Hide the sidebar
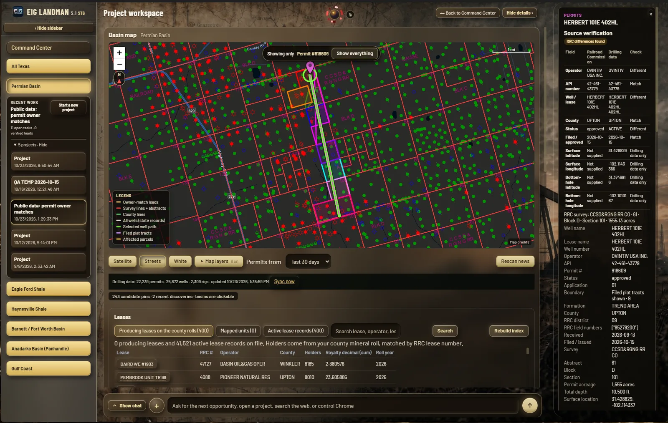Screen dimensions: 668x423 [x=48, y=28]
